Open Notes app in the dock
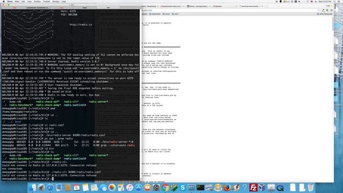This screenshot has width=343, height=193. coord(85,188)
